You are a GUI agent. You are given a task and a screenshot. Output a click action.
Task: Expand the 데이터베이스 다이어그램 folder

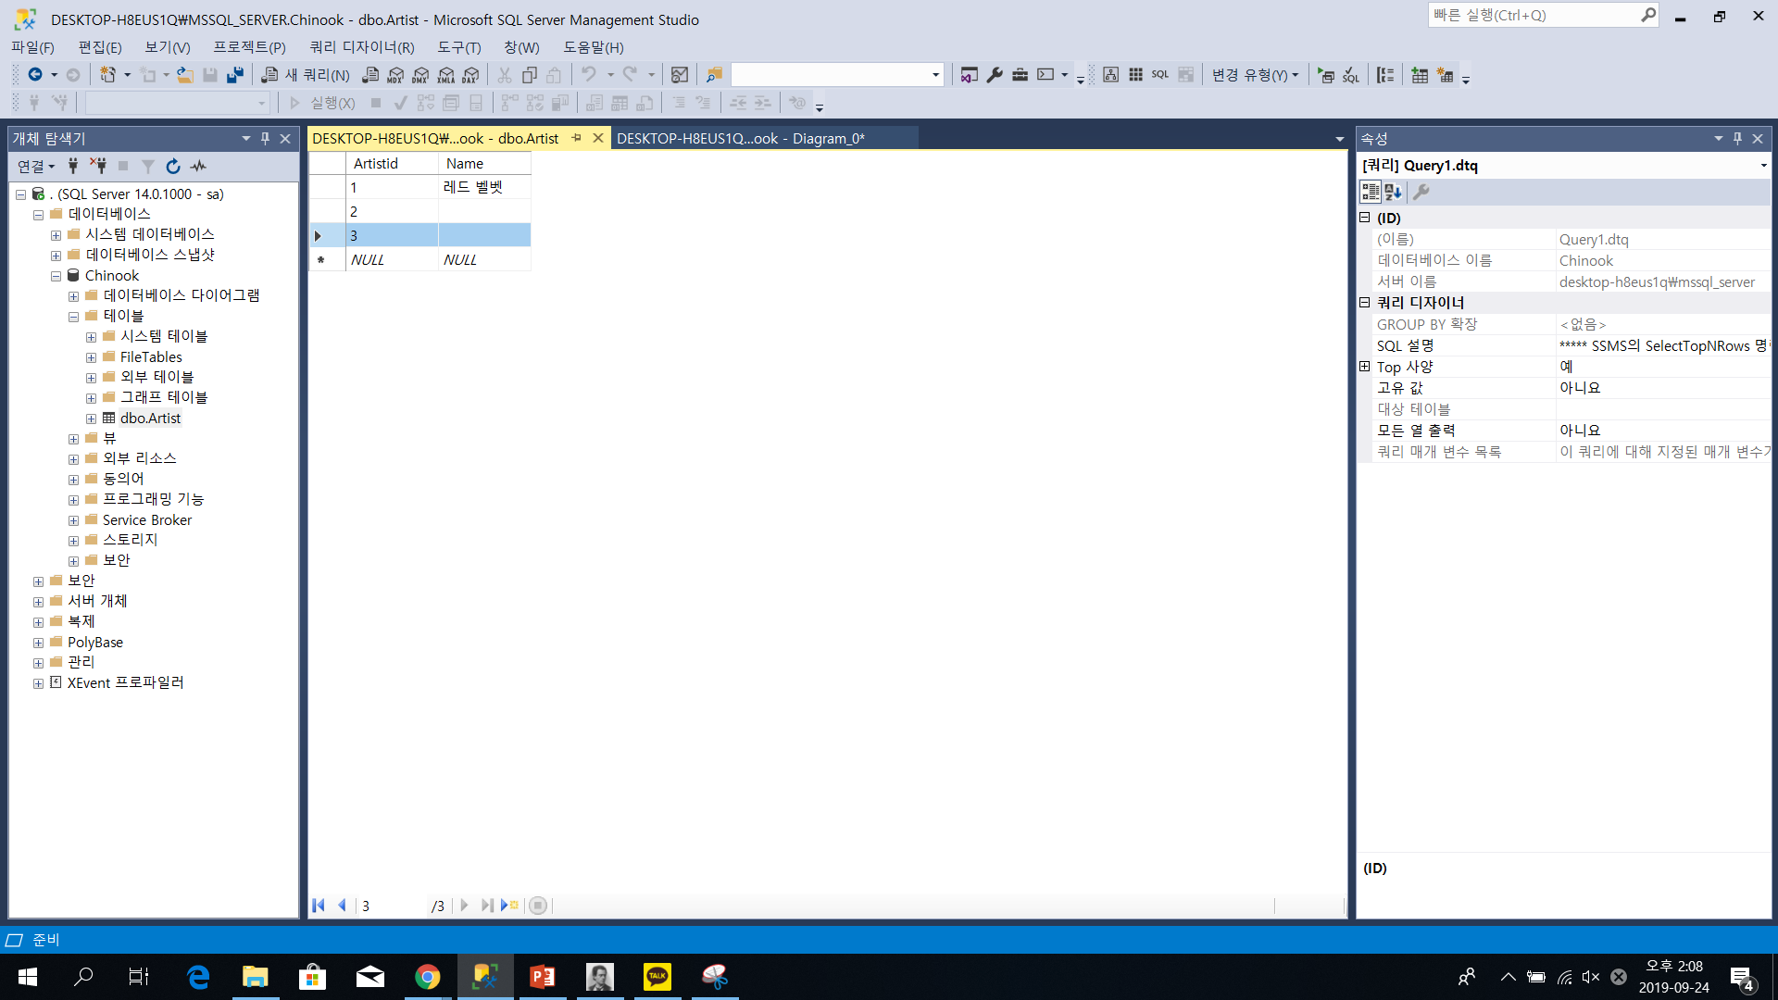tap(73, 296)
